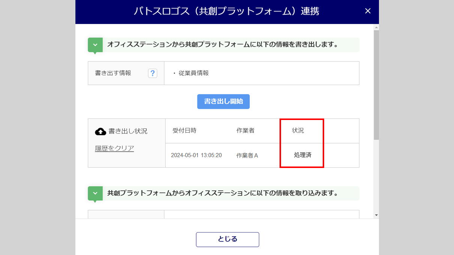Click the vertical scrollbar thumb

(376, 85)
